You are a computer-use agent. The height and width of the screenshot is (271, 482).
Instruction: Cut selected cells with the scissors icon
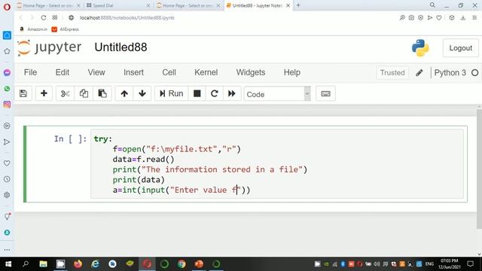coord(66,93)
